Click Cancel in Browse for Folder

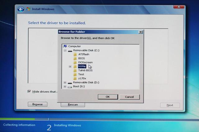(x=130, y=97)
